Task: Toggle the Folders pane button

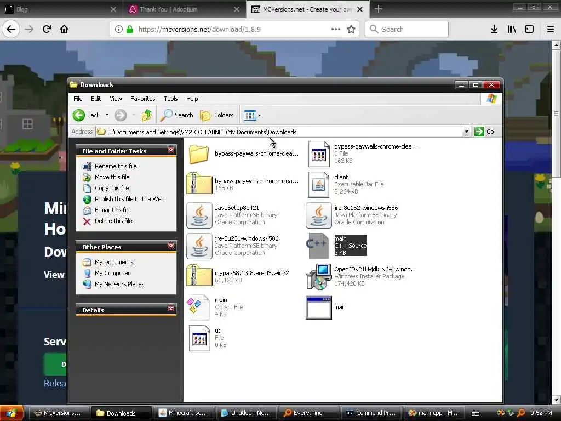Action: point(217,115)
